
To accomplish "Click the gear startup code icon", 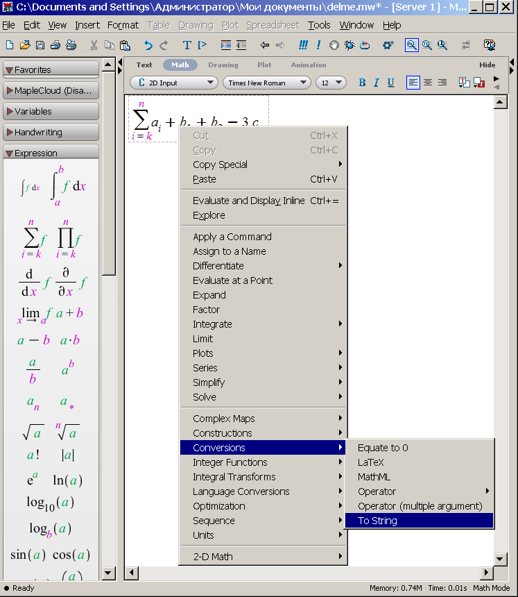I will point(388,45).
